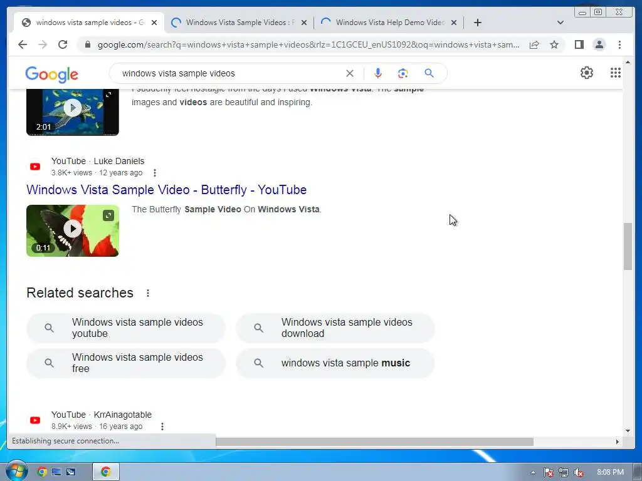Bookmark this page with the star
This screenshot has width=642, height=481.
[x=554, y=44]
